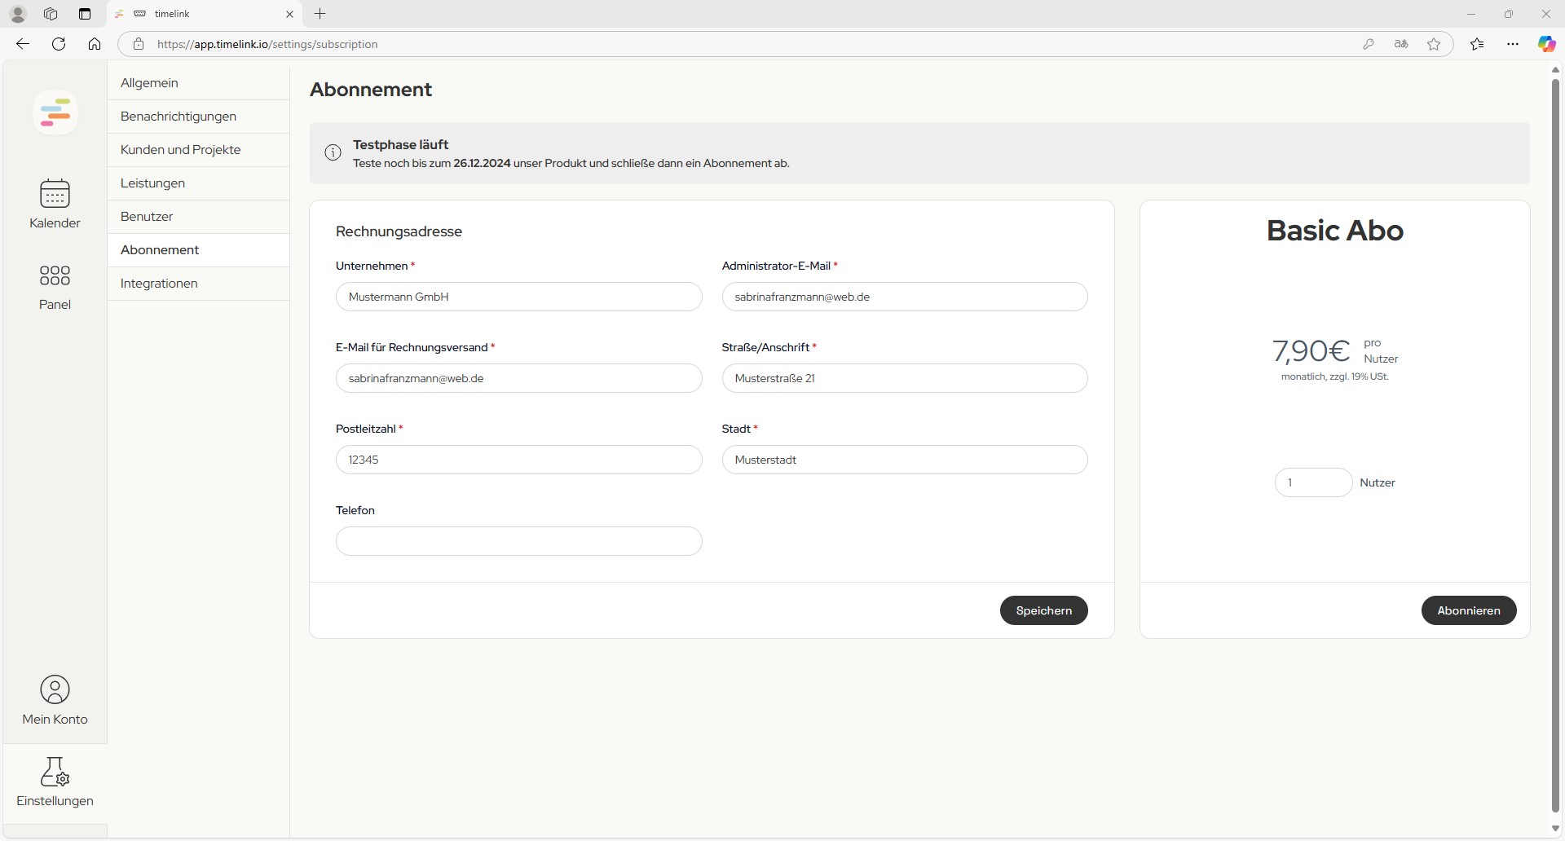The height and width of the screenshot is (841, 1565).
Task: Open Mein Konto
Action: [55, 700]
